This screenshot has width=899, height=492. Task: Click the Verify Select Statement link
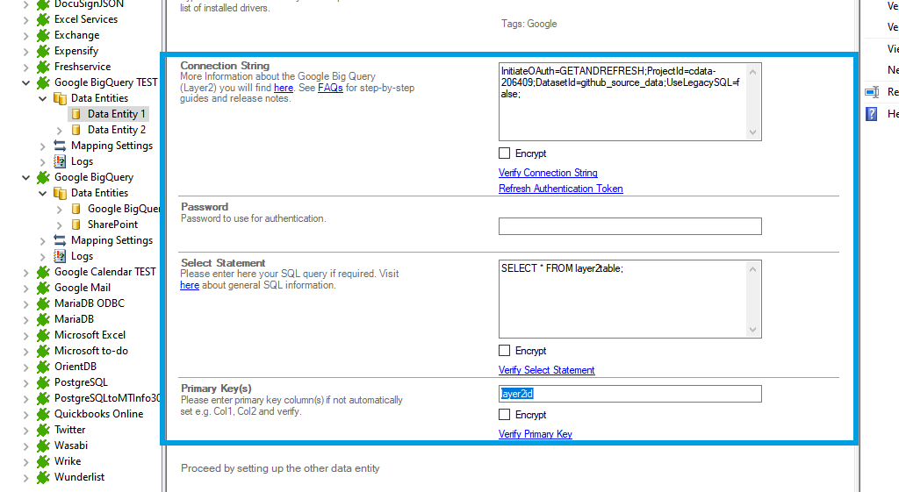546,370
